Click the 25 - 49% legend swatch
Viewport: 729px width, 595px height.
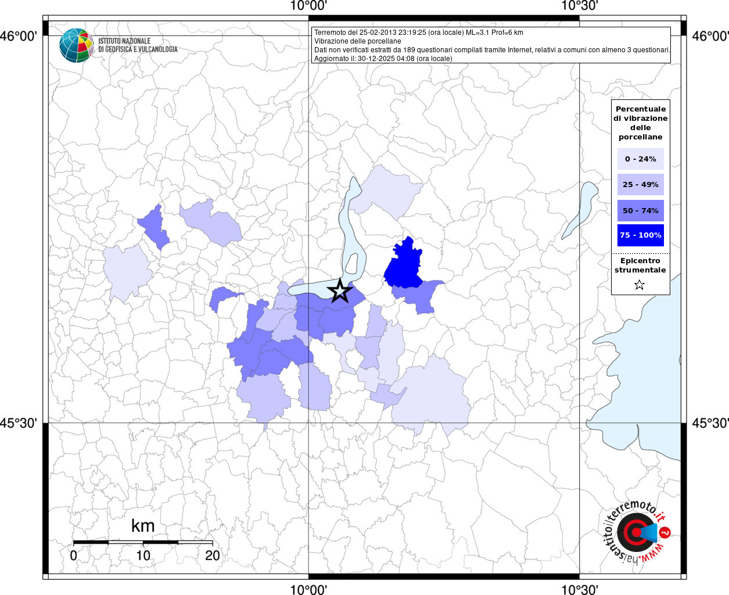coord(640,184)
